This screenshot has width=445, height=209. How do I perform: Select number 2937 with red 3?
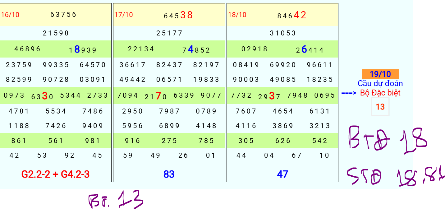[269, 96]
